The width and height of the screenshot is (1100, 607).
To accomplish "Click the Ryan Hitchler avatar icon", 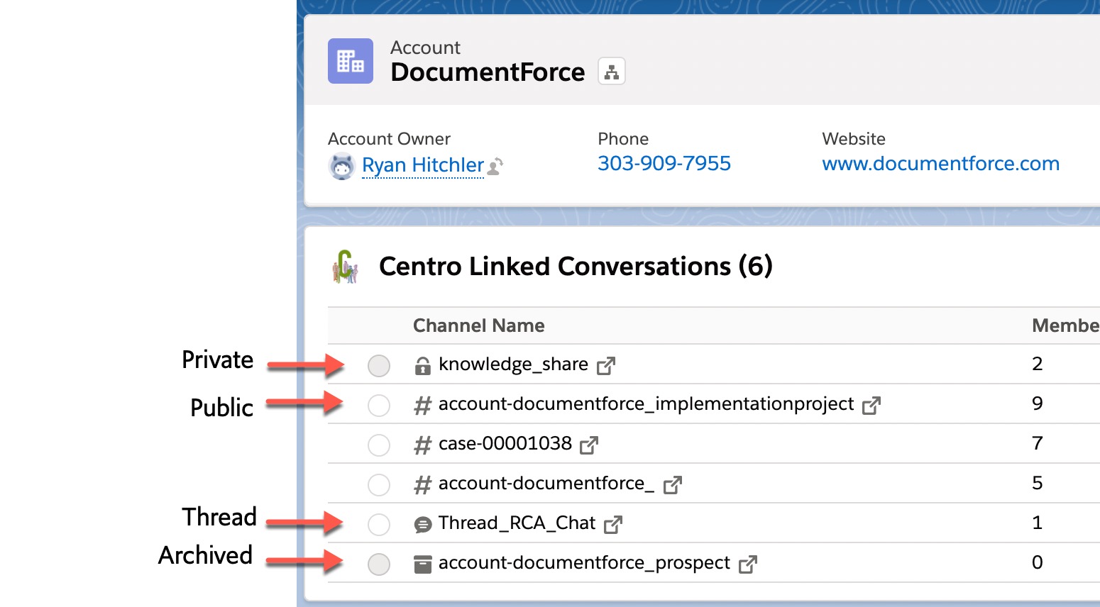I will click(342, 167).
